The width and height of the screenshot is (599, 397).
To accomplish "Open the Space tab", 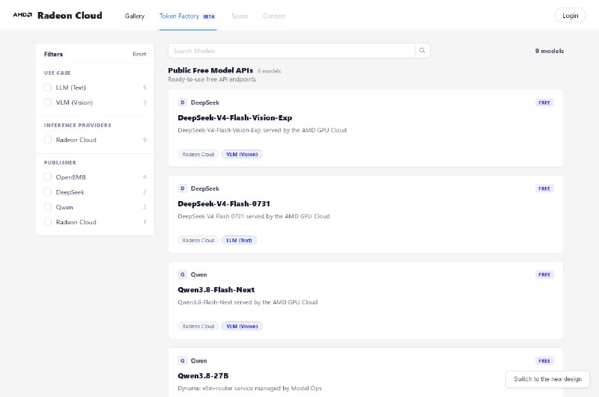I will click(x=240, y=16).
